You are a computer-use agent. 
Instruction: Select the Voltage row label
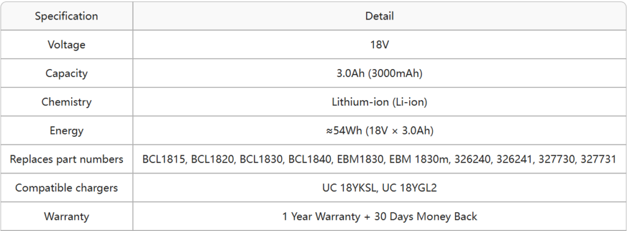pos(66,44)
